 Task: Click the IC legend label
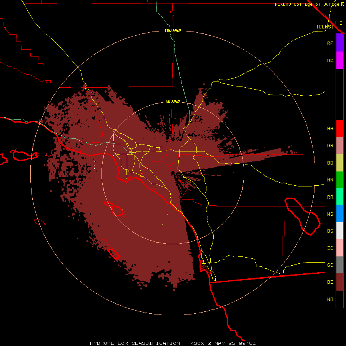(x=330, y=248)
